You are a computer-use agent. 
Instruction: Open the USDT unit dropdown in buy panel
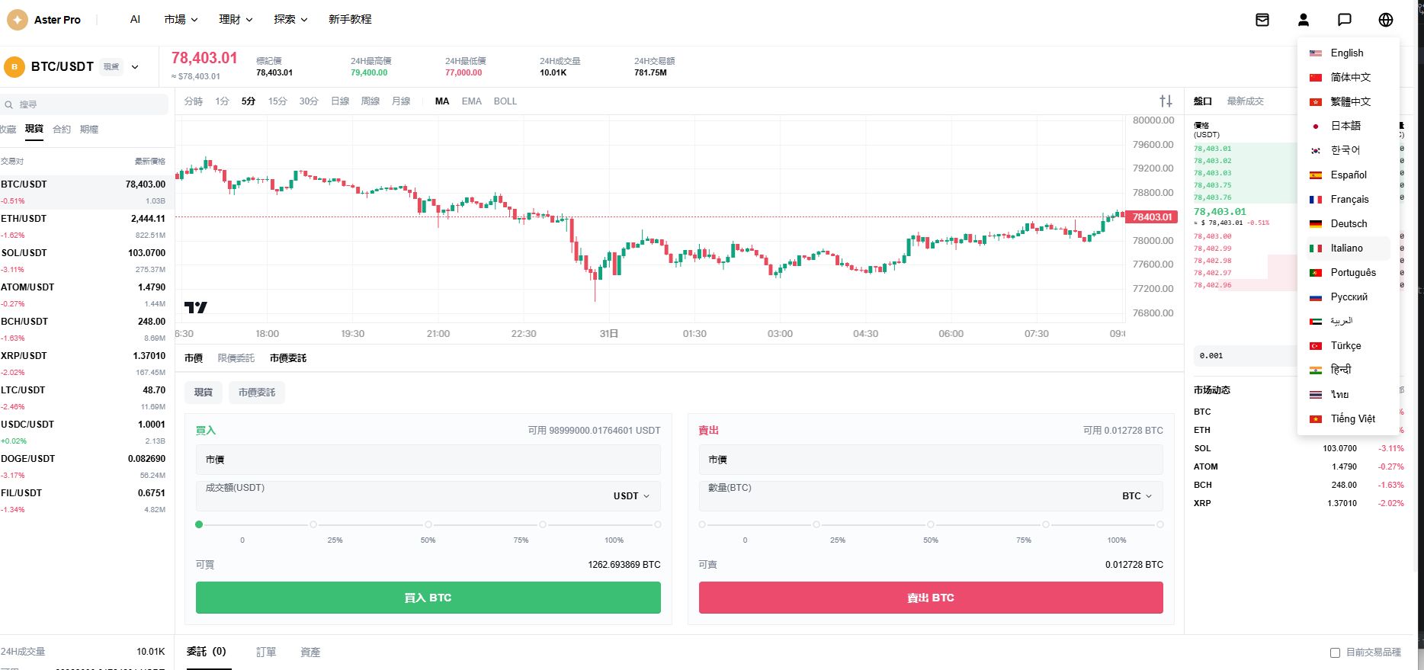click(x=631, y=495)
